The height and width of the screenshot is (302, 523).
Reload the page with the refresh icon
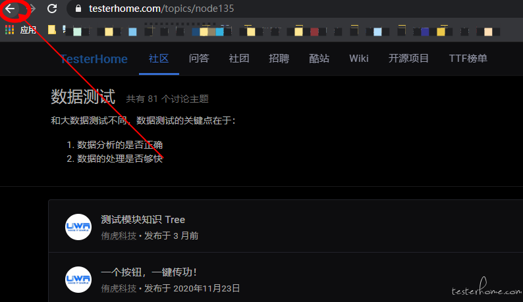(52, 9)
